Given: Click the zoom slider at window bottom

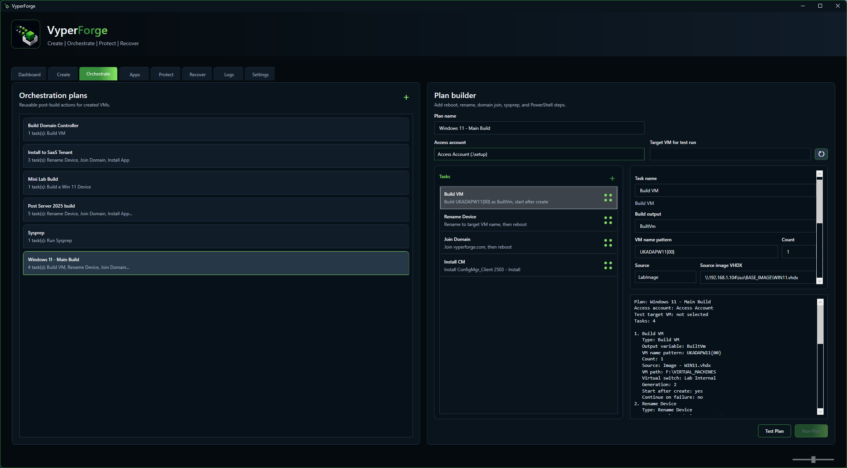Looking at the screenshot, I should 813,459.
